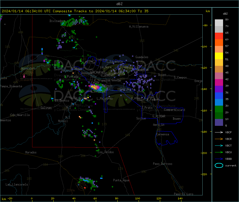Click the 'Los_Toldos' map label

(x=106, y=152)
